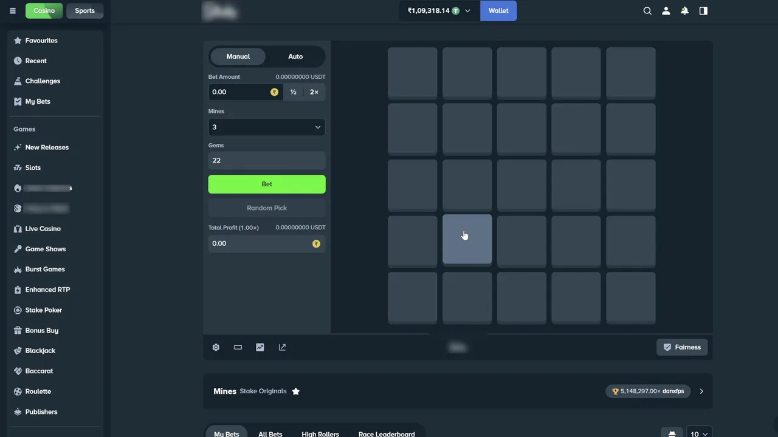Expand the Mines game info chevron
The height and width of the screenshot is (437, 778).
click(x=701, y=391)
